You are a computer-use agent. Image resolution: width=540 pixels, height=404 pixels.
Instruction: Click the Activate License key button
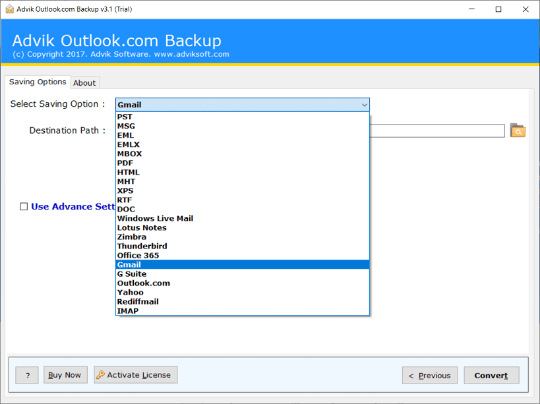point(135,375)
